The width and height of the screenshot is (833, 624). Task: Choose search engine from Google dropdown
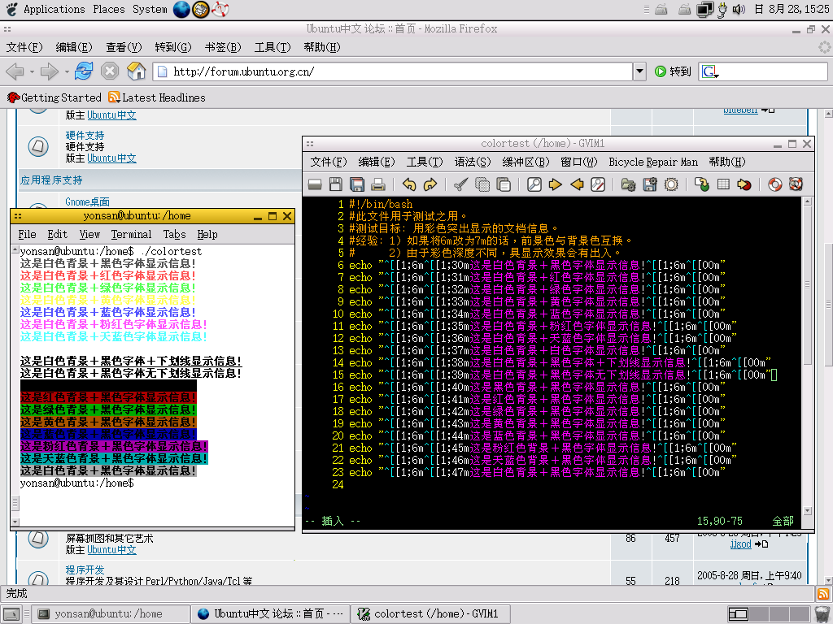[x=709, y=71]
